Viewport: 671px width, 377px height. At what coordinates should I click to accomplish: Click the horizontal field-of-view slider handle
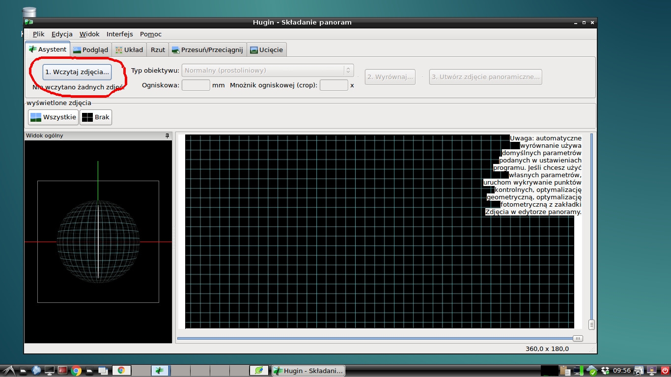tap(578, 338)
